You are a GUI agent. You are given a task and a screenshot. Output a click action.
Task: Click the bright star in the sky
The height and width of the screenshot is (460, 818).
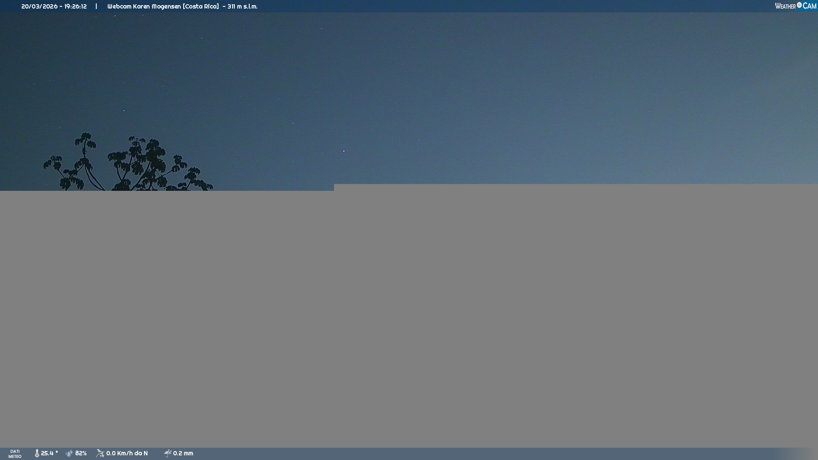coord(344,151)
